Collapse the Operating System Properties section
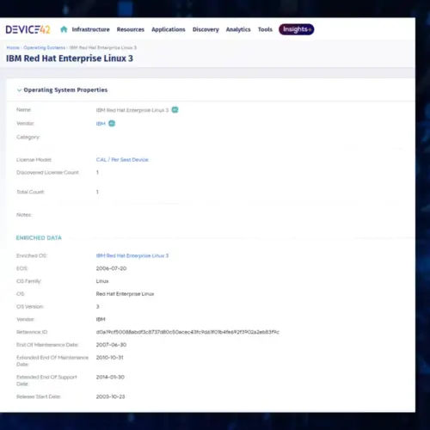The height and width of the screenshot is (430, 430). point(19,90)
